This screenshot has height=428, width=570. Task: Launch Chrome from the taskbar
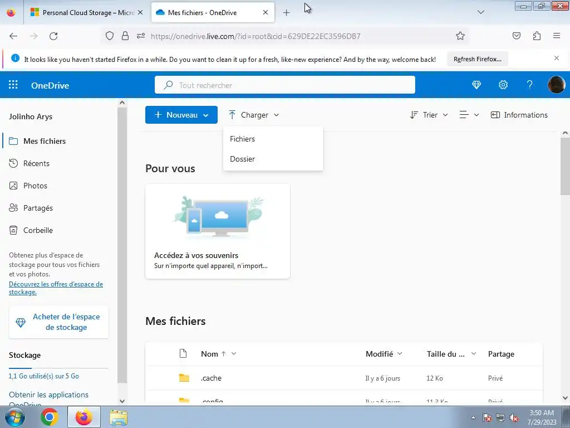click(50, 417)
